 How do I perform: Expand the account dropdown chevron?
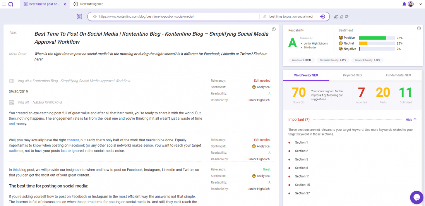(421, 4)
